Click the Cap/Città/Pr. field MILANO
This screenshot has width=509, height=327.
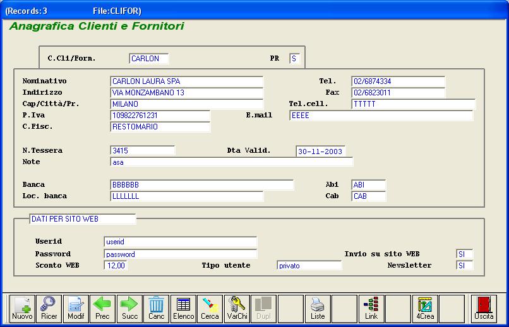pos(187,104)
